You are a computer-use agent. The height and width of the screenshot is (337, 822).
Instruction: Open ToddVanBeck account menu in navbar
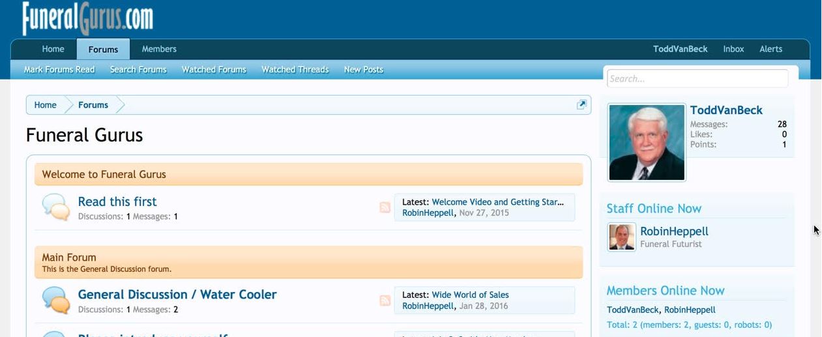pos(681,49)
